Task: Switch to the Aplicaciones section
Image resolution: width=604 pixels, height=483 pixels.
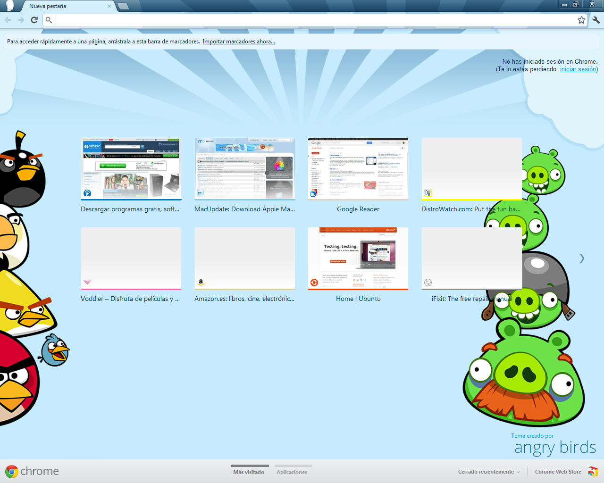Action: (292, 472)
